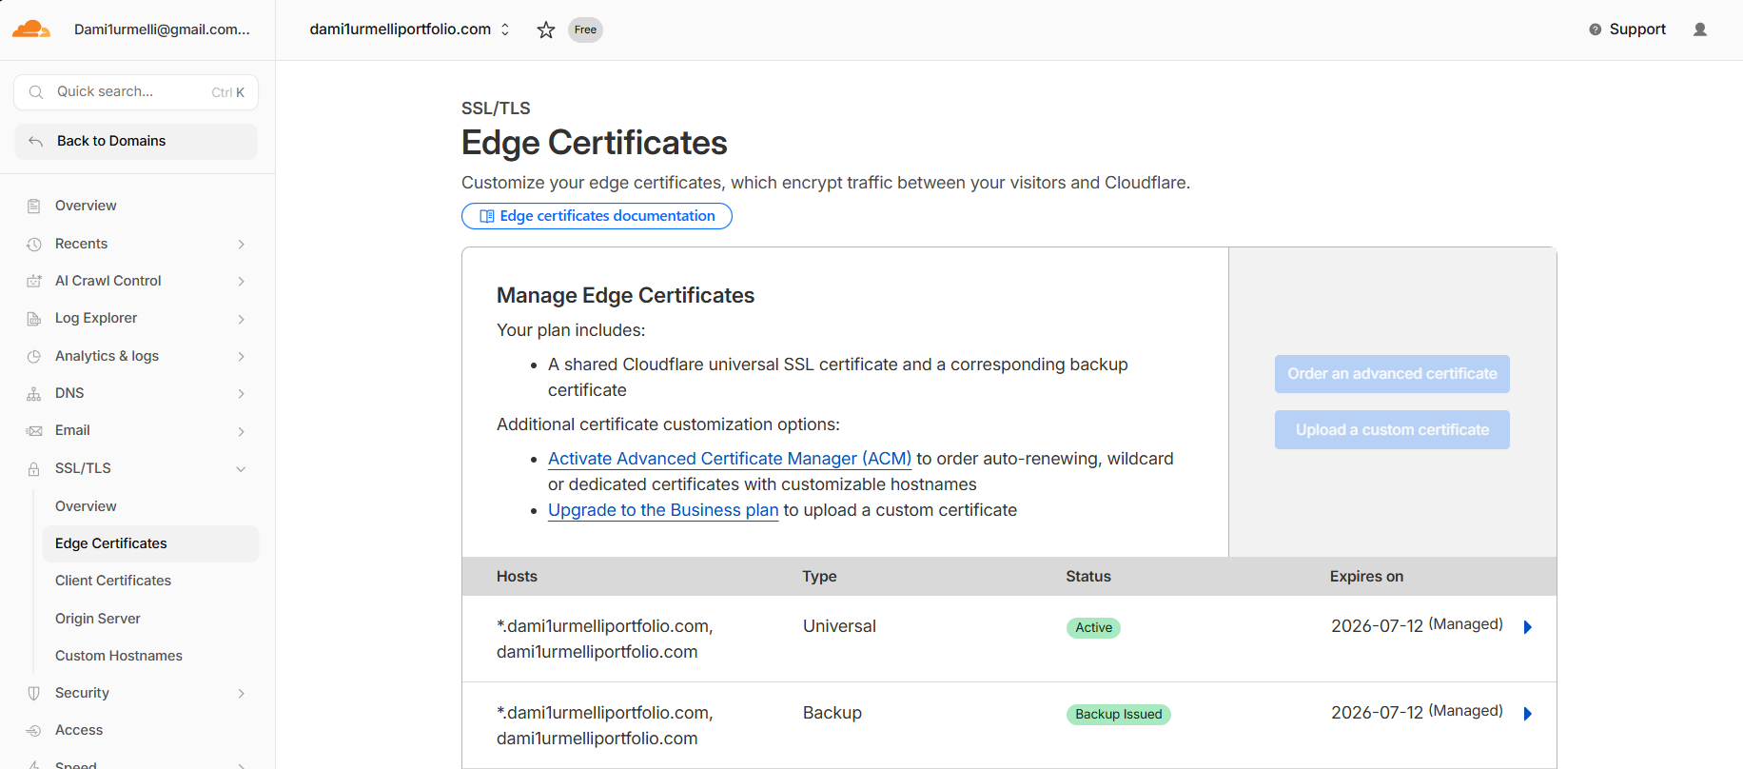Image resolution: width=1743 pixels, height=769 pixels.
Task: Expand the Analytics & logs chevron
Action: point(242,356)
